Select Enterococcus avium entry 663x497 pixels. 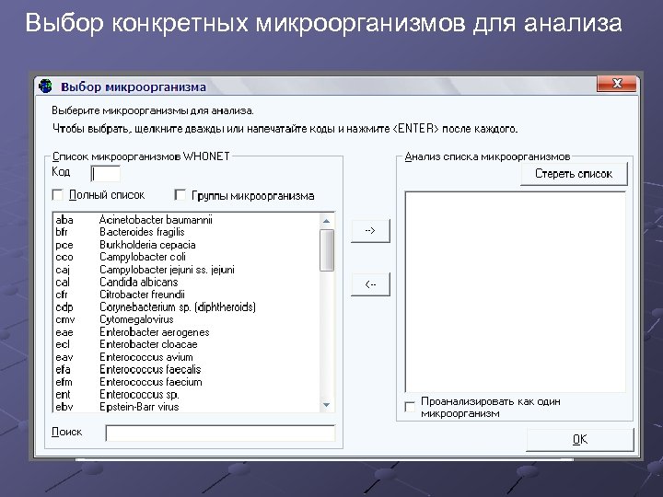186,357
